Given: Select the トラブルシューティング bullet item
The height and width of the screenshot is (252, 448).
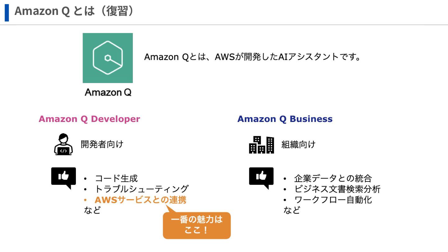Looking at the screenshot, I should (142, 189).
